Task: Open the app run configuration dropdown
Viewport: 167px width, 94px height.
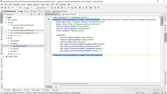Action: (x=28, y=8)
